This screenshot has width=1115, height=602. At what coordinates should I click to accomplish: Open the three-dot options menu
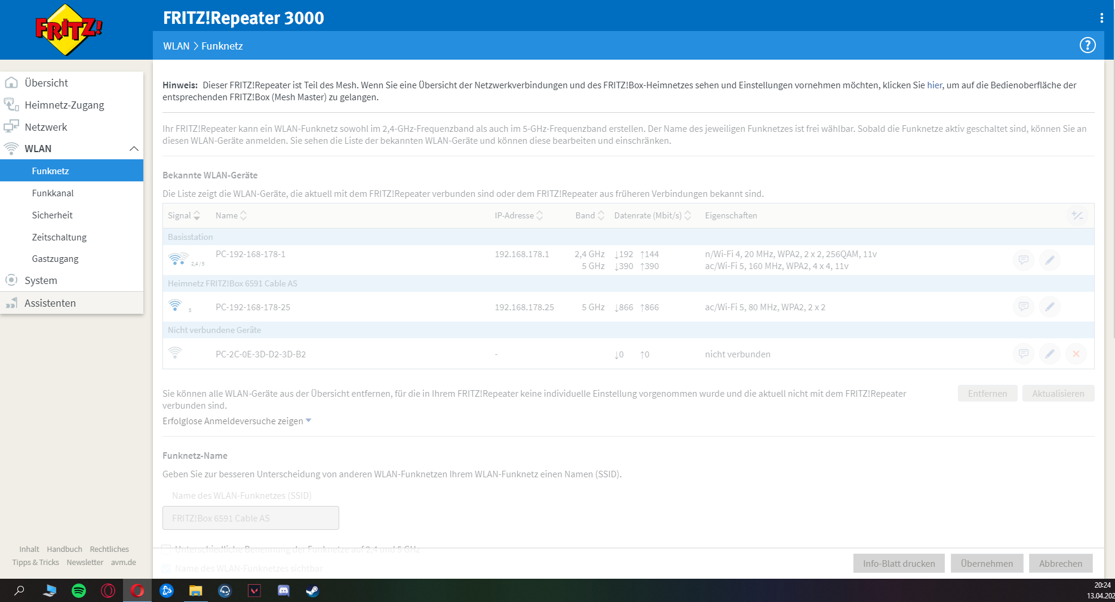coord(1102,18)
